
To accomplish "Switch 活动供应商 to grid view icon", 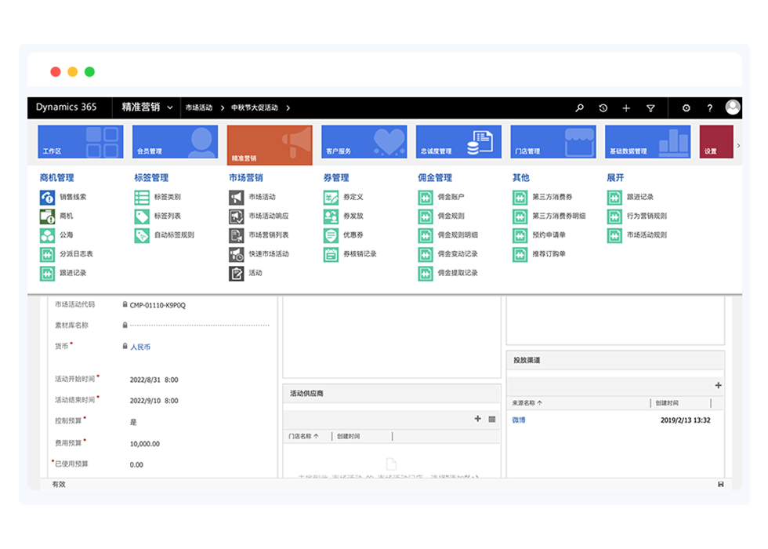I will point(492,419).
